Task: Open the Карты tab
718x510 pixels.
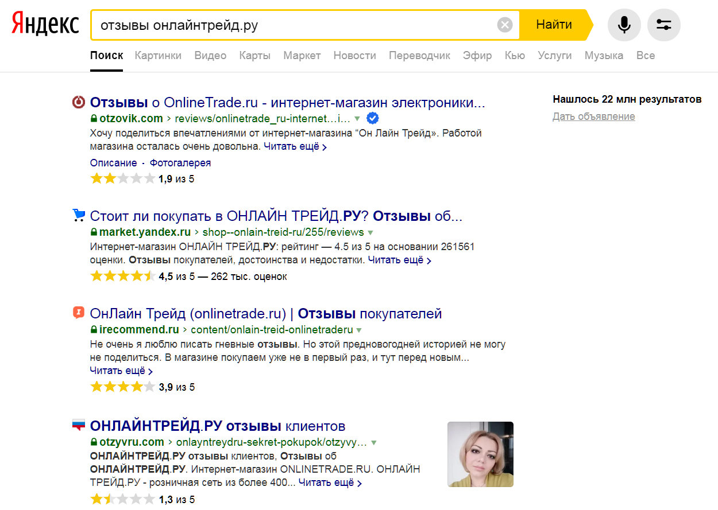Action: click(255, 56)
